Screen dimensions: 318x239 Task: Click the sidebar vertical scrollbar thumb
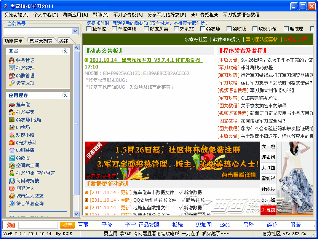(x=76, y=123)
